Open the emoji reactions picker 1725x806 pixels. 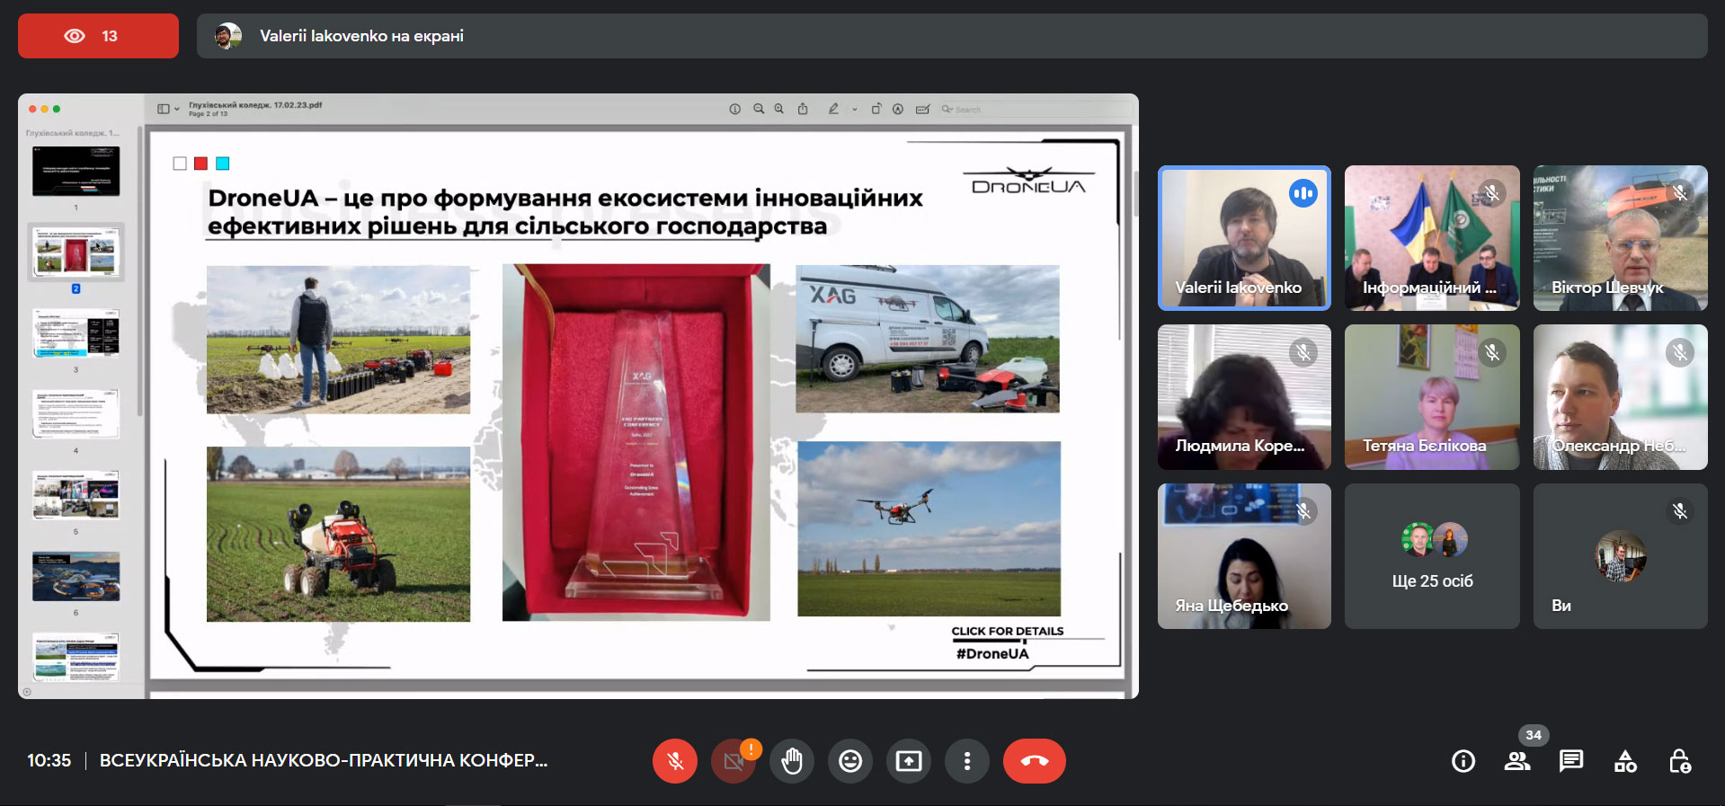(x=850, y=761)
